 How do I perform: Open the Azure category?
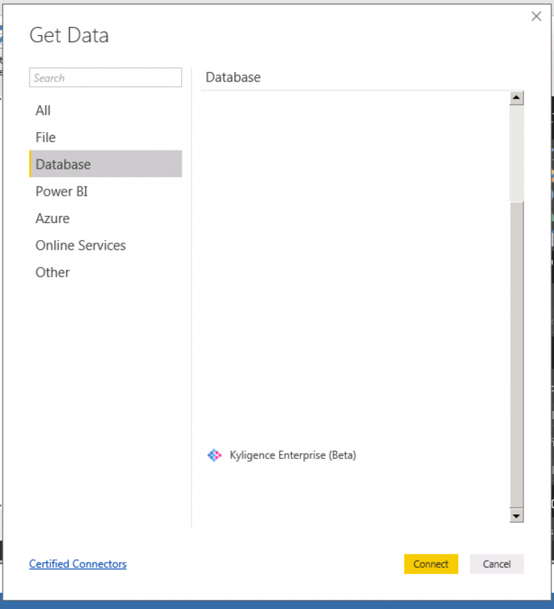pos(106,218)
